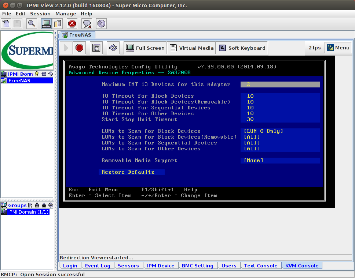Open the Menu dropdown in KVM toolbar
This screenshot has width=355, height=278.
[338, 48]
